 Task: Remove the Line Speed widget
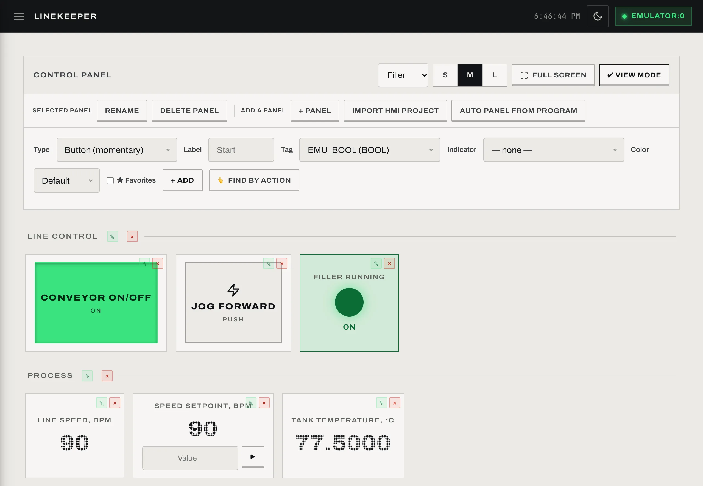[115, 403]
